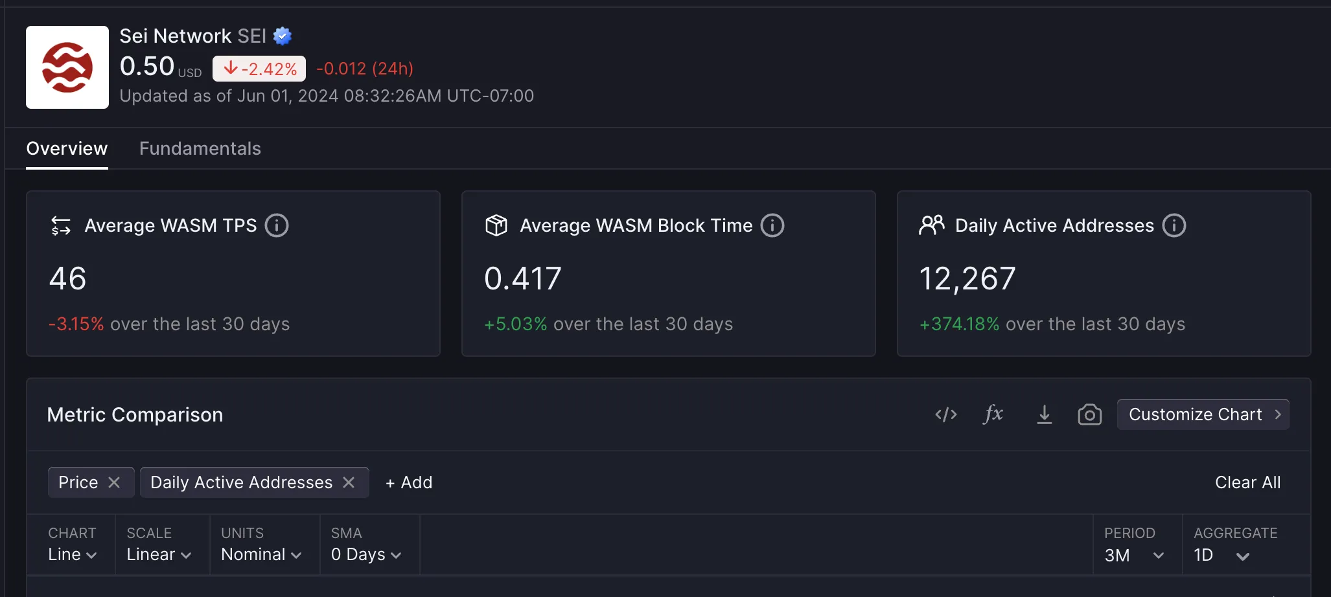1331x597 pixels.
Task: Click the transfer arrows icon on the Average WASM TPS card
Action: 61,225
